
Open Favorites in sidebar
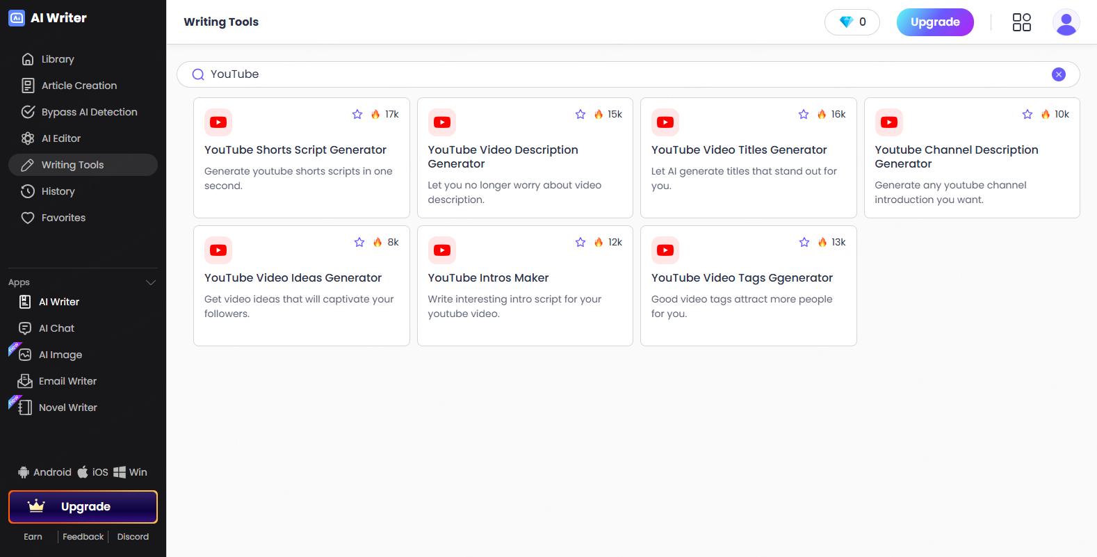tap(83, 218)
